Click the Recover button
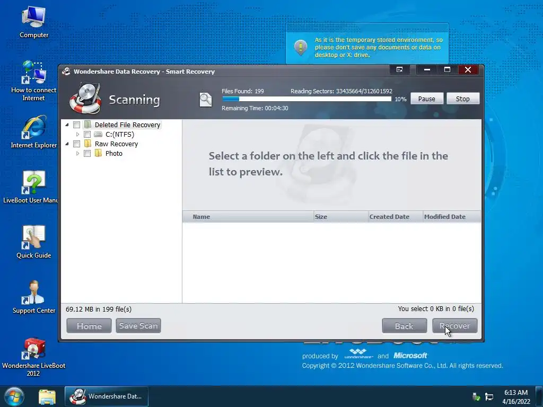Viewport: 543px width, 407px height. pyautogui.click(x=454, y=326)
